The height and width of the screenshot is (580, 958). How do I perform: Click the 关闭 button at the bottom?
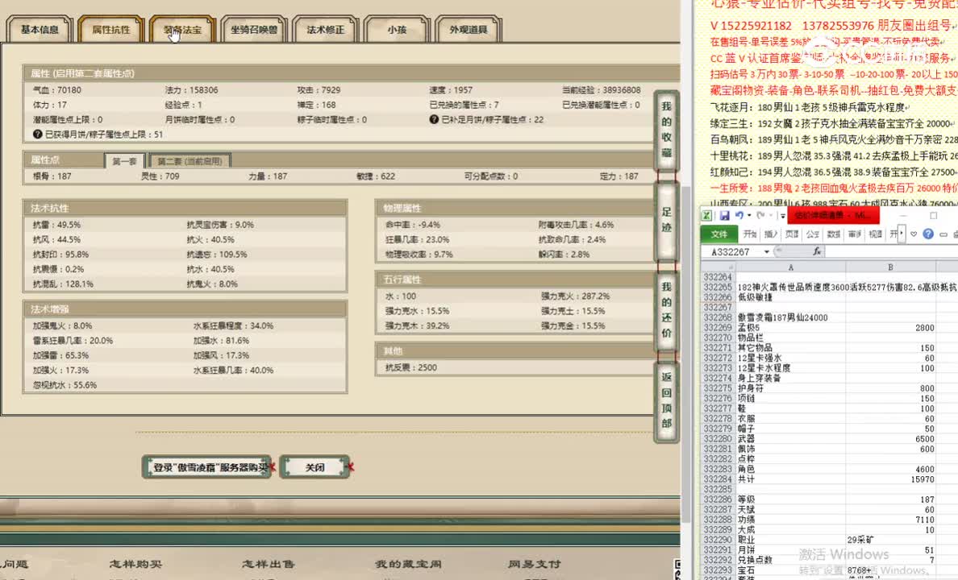(x=315, y=466)
